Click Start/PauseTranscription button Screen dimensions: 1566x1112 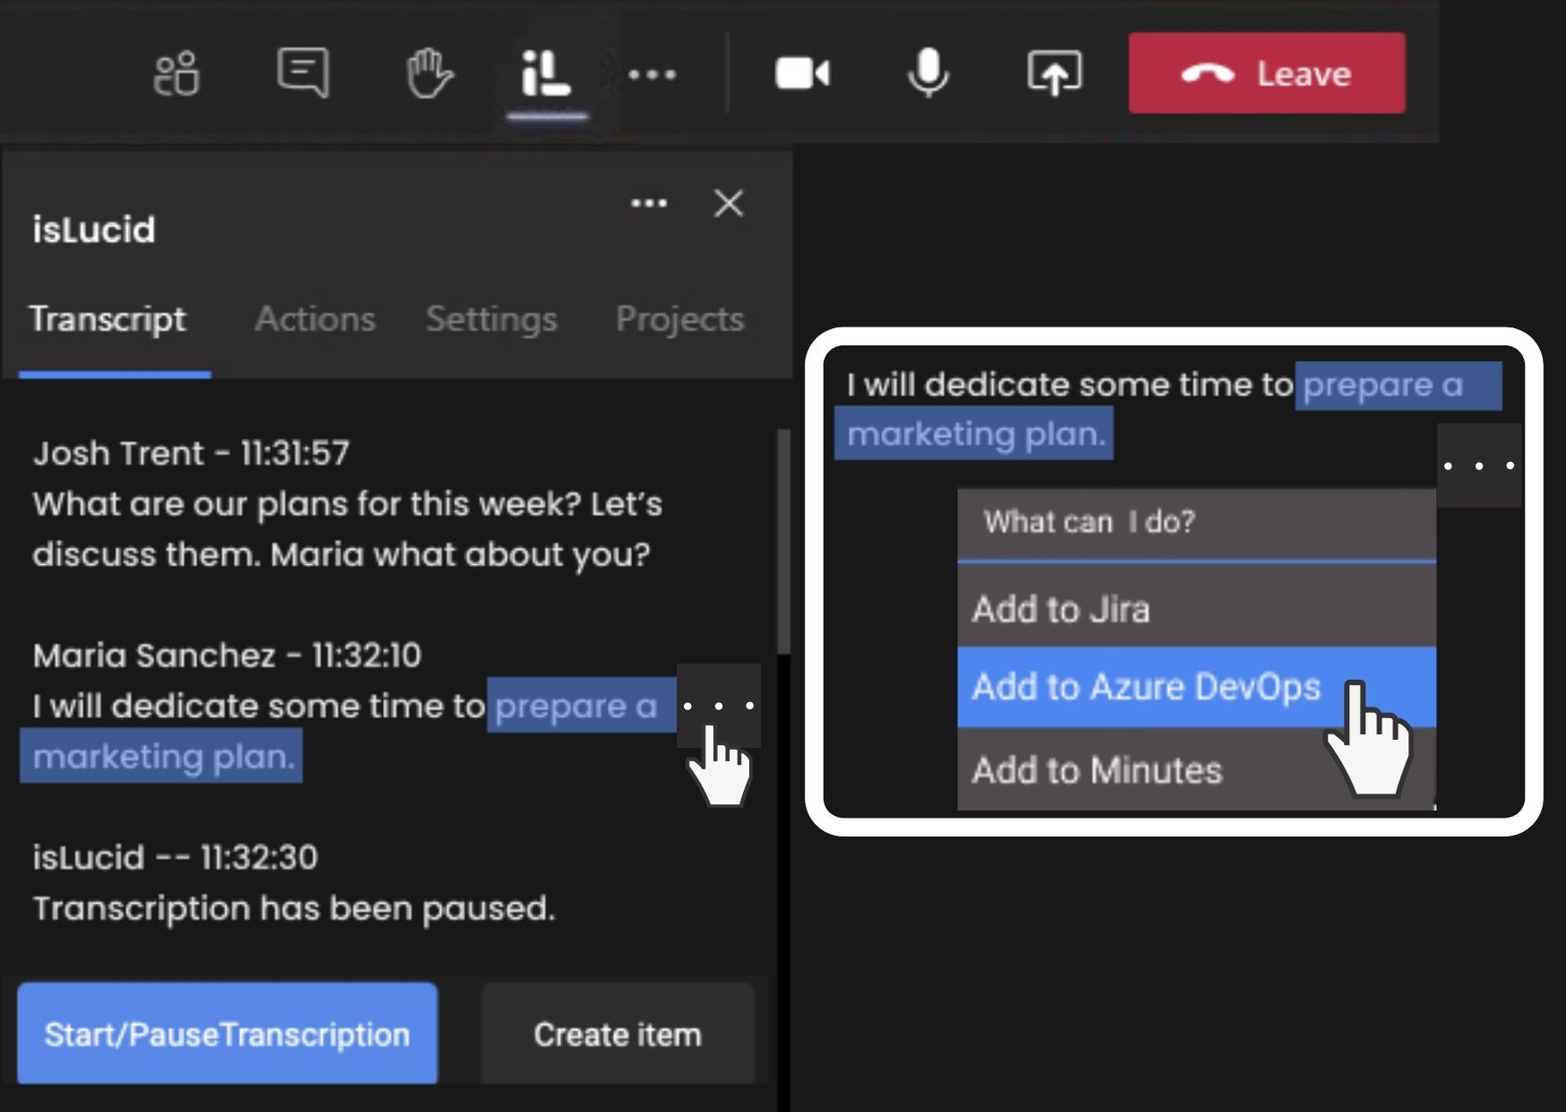click(x=228, y=1033)
